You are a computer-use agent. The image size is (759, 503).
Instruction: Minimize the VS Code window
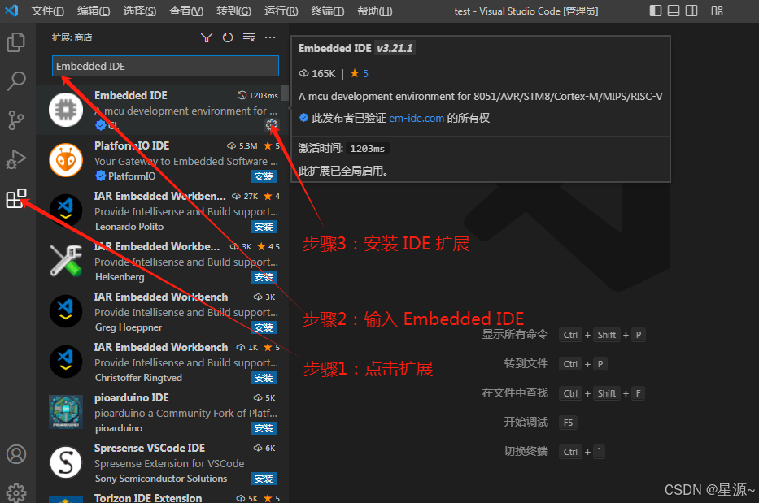tap(746, 11)
